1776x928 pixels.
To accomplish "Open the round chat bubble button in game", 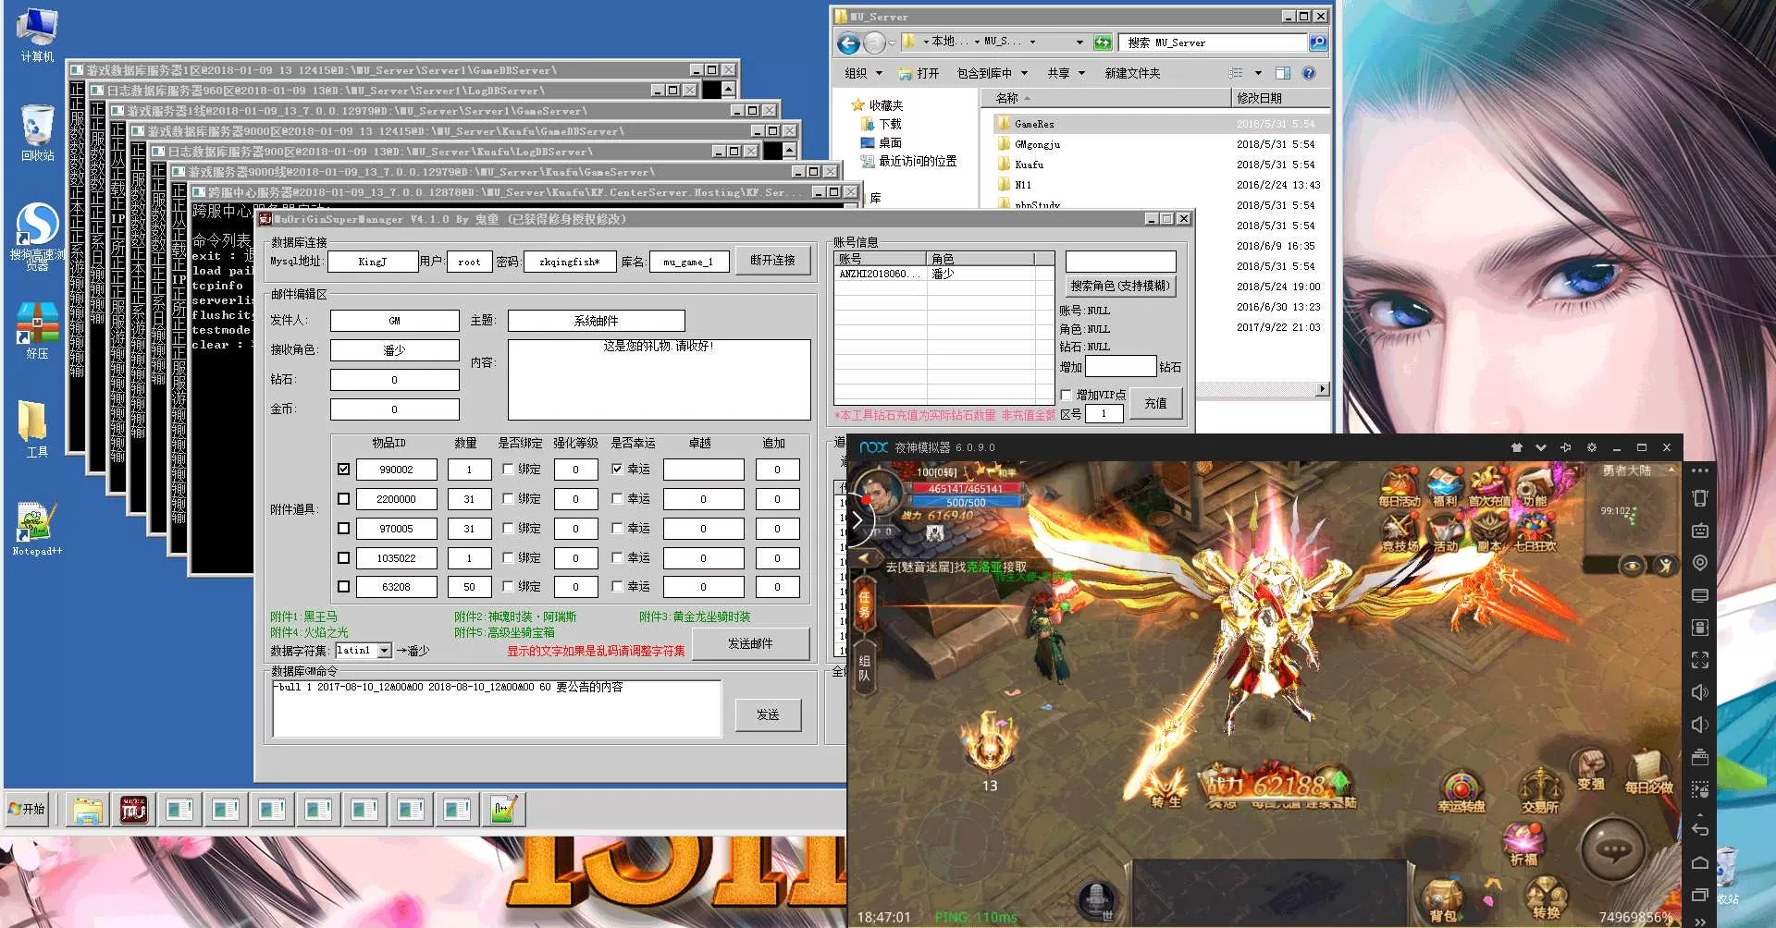I will 1614,849.
